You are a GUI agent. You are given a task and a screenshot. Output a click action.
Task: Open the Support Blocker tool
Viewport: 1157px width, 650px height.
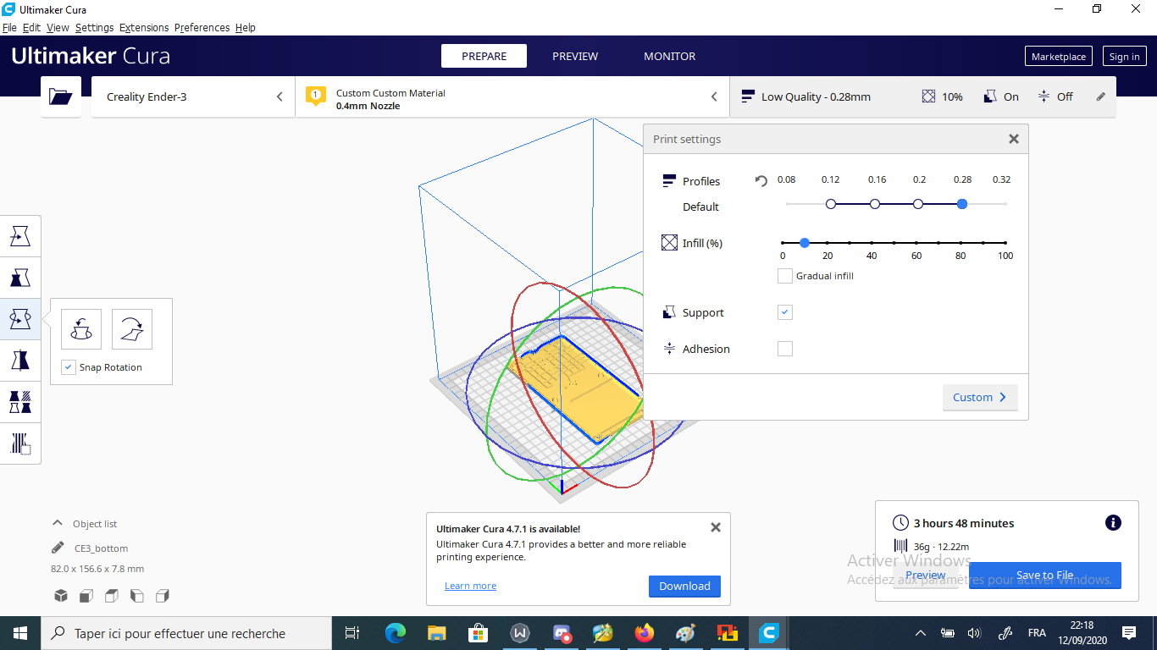(20, 443)
